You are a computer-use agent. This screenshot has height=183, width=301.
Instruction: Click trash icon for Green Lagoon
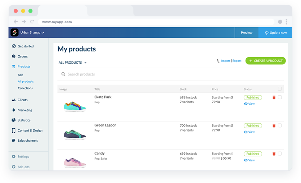point(274,125)
